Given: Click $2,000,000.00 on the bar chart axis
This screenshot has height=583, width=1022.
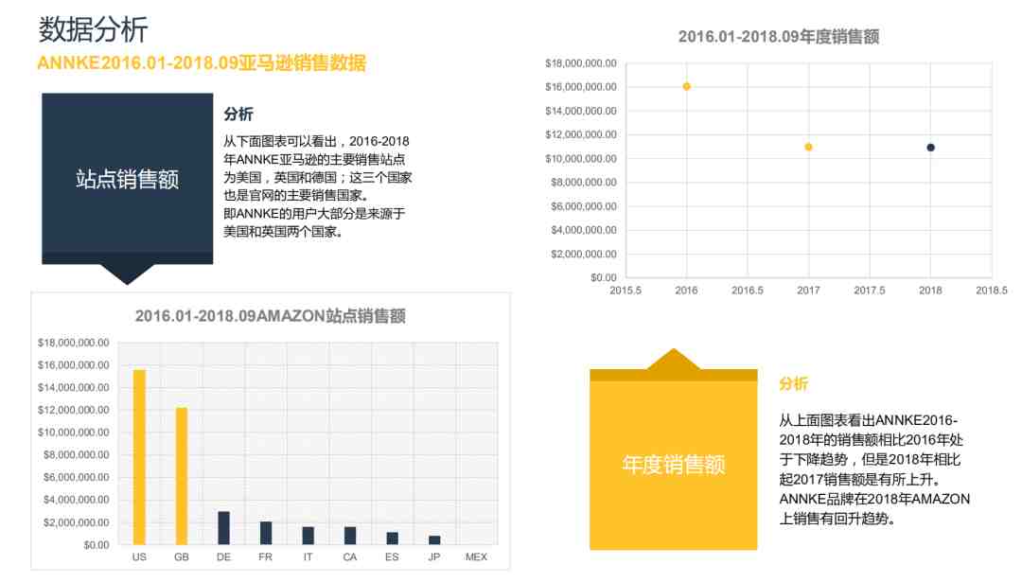Looking at the screenshot, I should click(x=77, y=522).
